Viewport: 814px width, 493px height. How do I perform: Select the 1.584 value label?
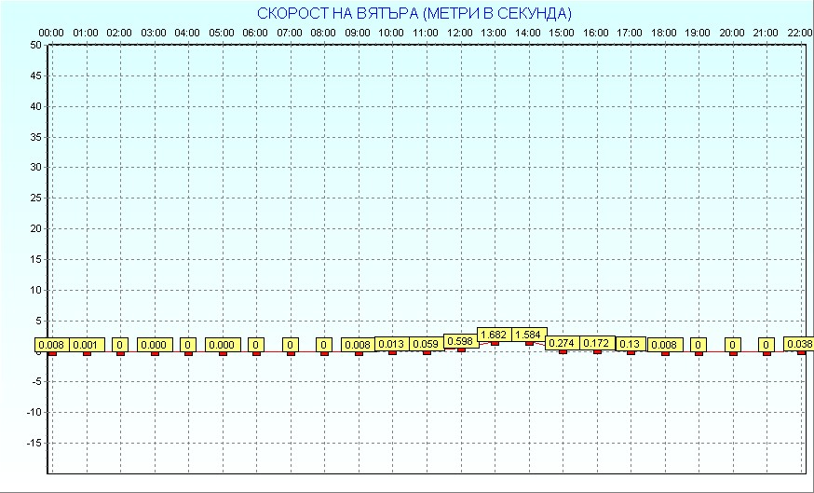[x=528, y=335]
